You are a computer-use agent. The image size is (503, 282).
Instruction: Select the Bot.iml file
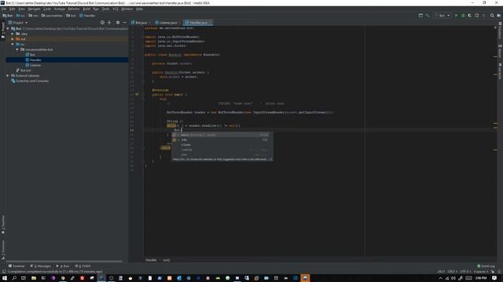24,70
